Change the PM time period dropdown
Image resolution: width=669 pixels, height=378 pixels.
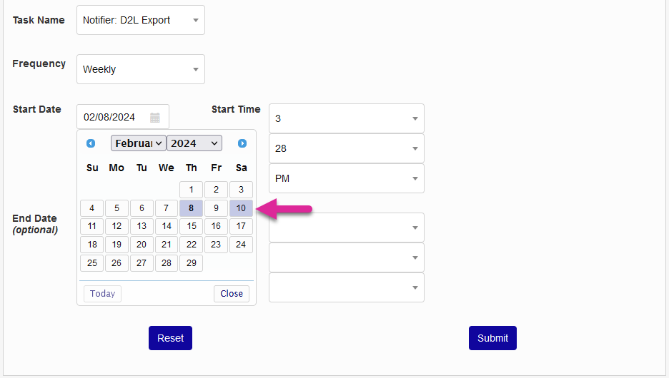346,178
